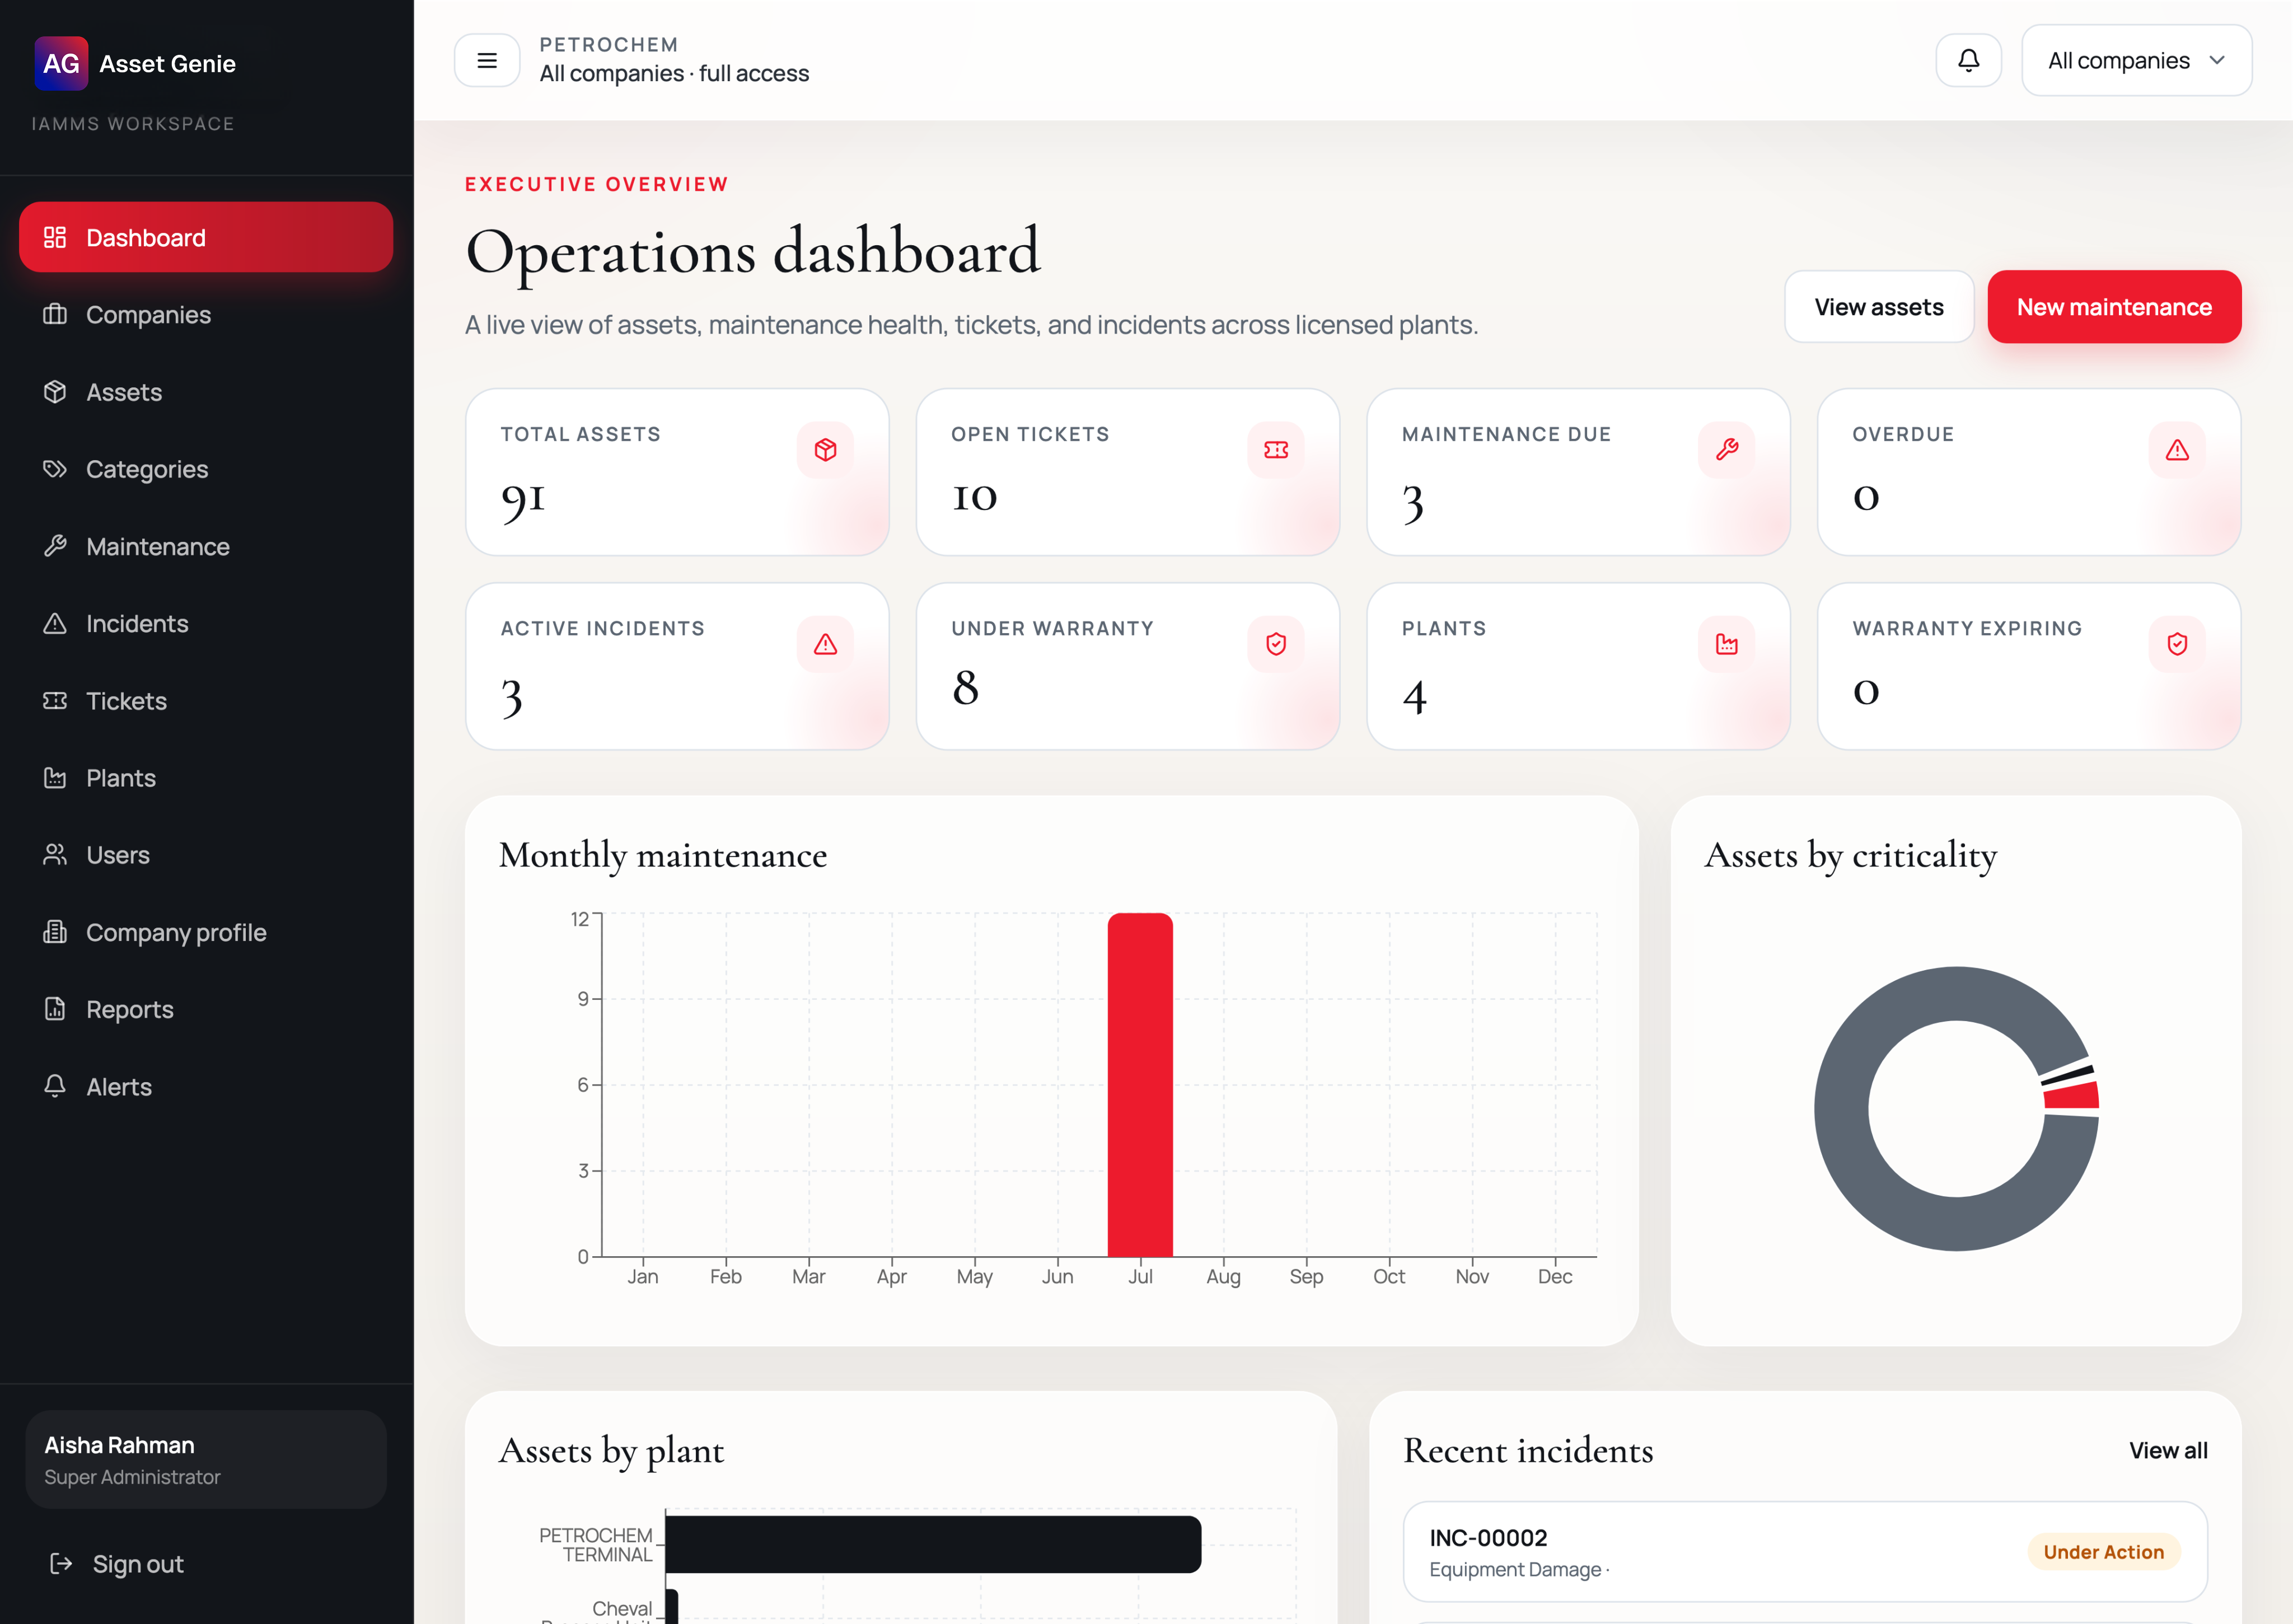Click the gray segment of criticality donut
Image resolution: width=2293 pixels, height=1624 pixels.
[x=1842, y=1110]
